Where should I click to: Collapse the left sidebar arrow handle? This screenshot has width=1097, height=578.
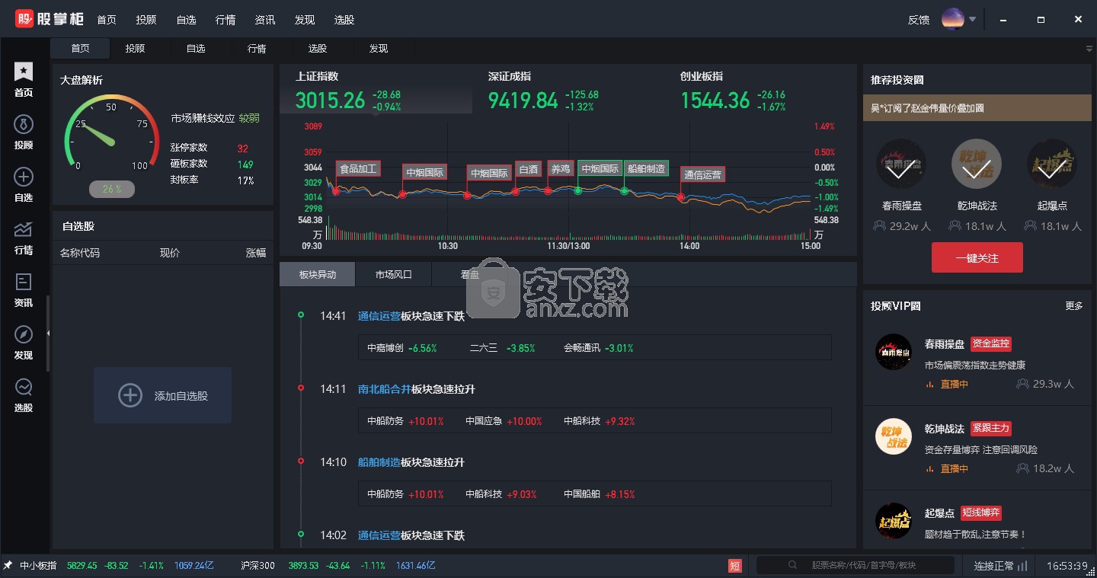[48, 333]
